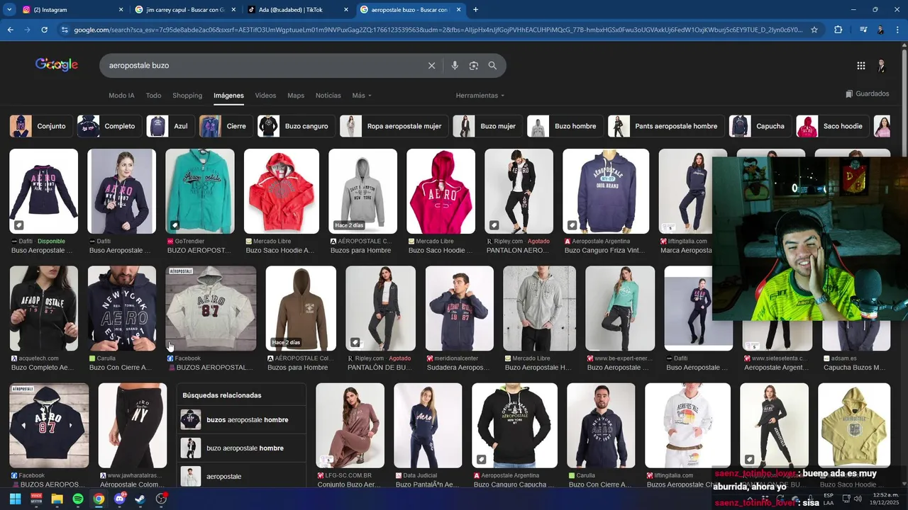Filter images by the Buzo canguro chip
The height and width of the screenshot is (510, 908).
click(x=295, y=126)
